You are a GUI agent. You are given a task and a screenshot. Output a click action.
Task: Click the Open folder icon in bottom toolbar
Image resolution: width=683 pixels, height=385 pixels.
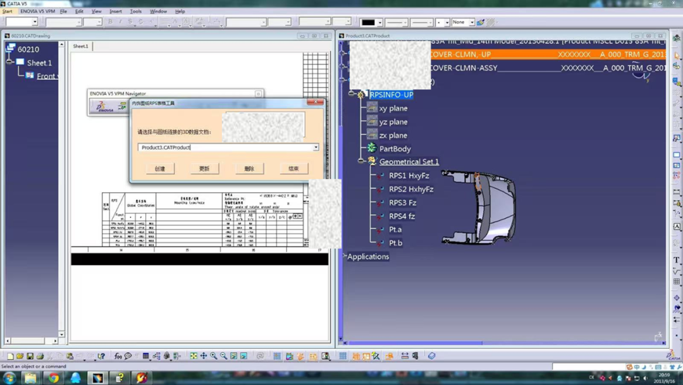[x=20, y=357]
